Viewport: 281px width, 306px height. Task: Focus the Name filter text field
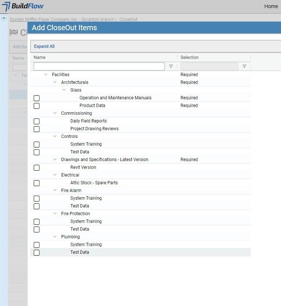pos(99,67)
